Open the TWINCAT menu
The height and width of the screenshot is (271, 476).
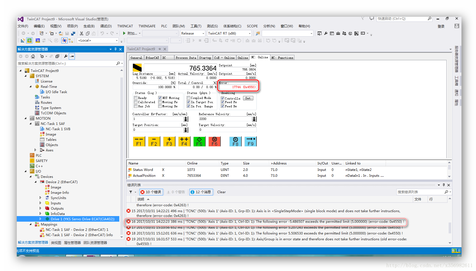coord(125,26)
